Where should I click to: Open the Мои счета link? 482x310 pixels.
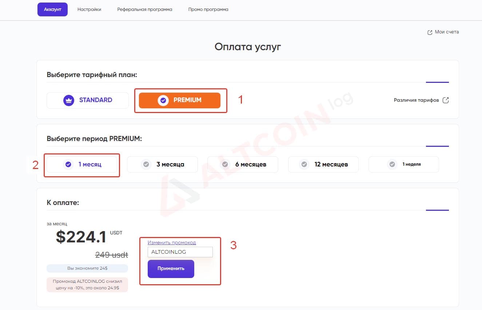coord(447,32)
